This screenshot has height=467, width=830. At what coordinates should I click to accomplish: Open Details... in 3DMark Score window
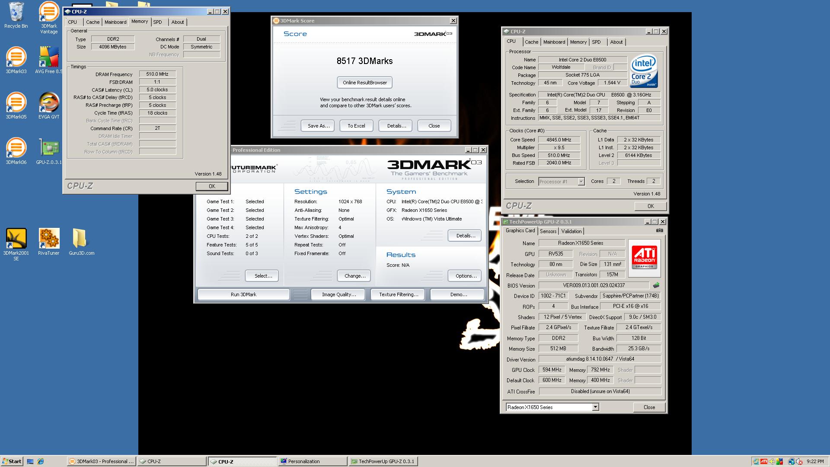tap(396, 126)
